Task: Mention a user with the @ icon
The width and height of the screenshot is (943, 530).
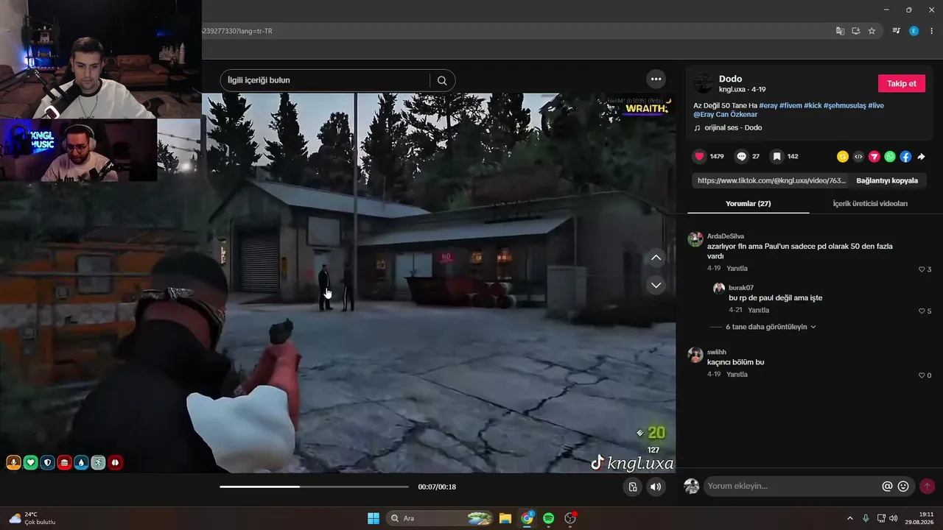Action: [887, 487]
